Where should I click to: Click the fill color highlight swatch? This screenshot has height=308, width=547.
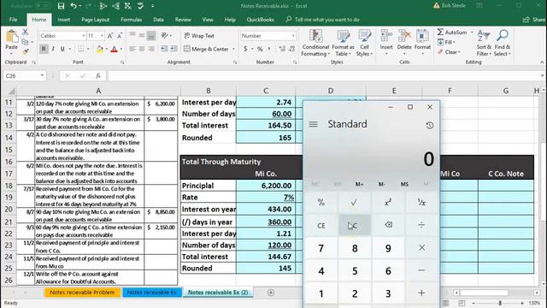click(99, 49)
